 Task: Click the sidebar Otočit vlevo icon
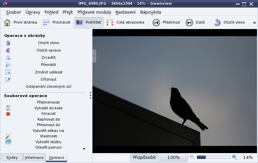[x=8, y=43]
